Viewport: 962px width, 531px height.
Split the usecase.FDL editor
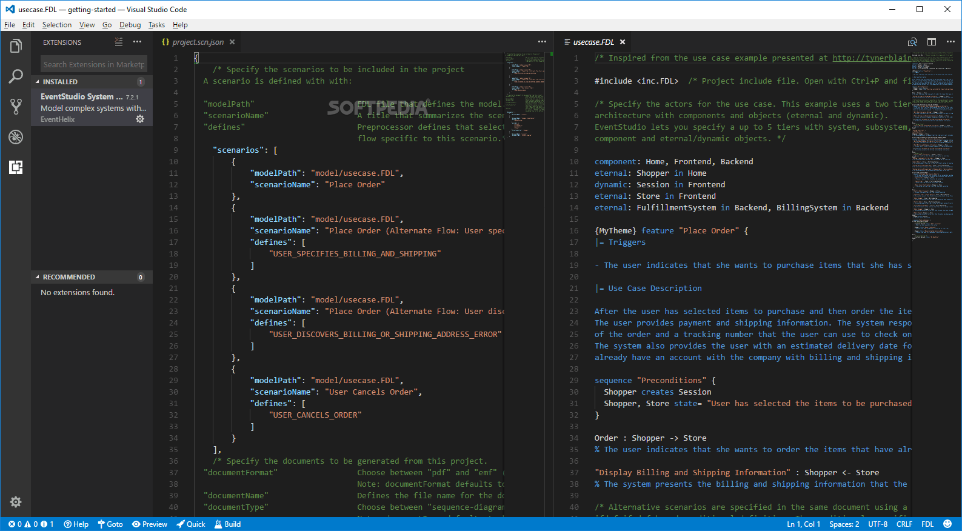point(932,42)
